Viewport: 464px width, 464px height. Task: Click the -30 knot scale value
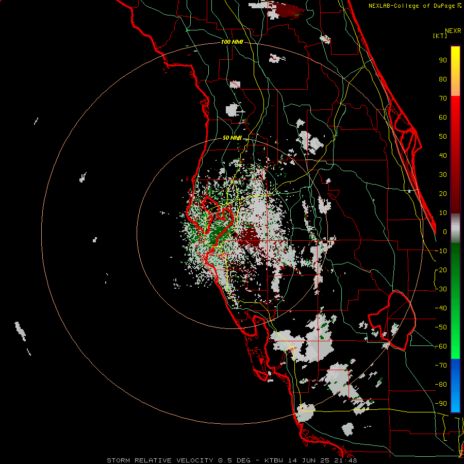point(441,289)
